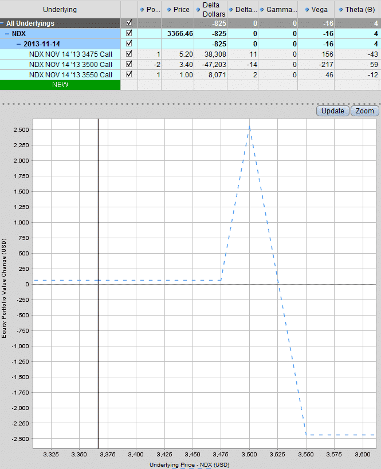Image resolution: width=381 pixels, height=469 pixels.
Task: Collapse the NDX tree node
Action: click(7, 33)
